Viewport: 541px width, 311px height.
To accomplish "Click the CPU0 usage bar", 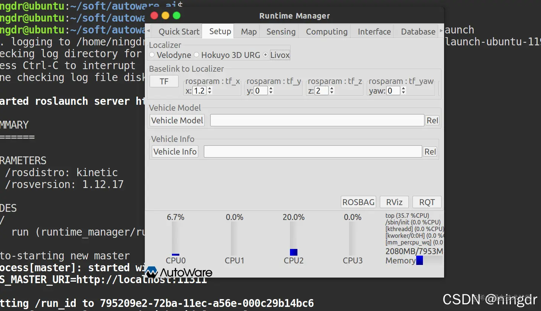I will 176,239.
